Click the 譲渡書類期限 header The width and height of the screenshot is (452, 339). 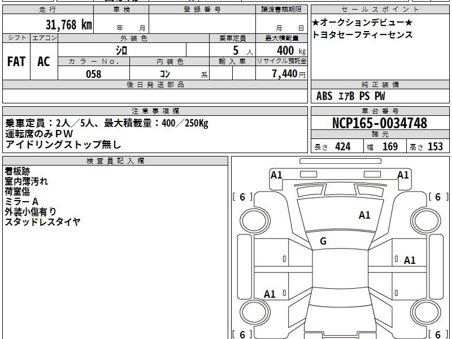point(281,10)
